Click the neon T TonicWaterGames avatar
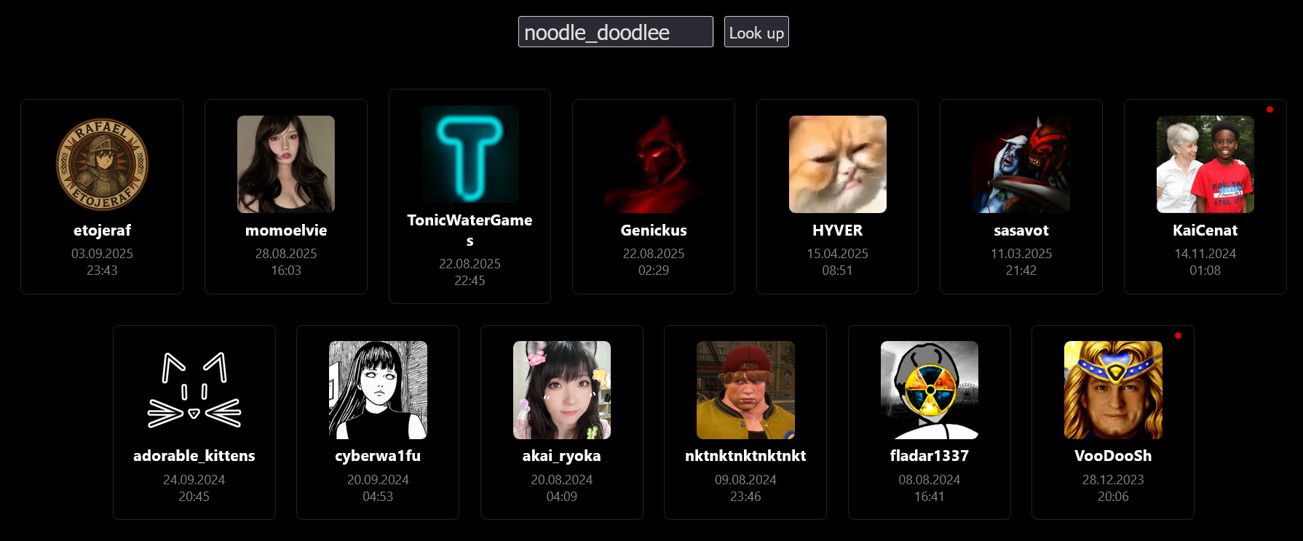 click(x=470, y=154)
